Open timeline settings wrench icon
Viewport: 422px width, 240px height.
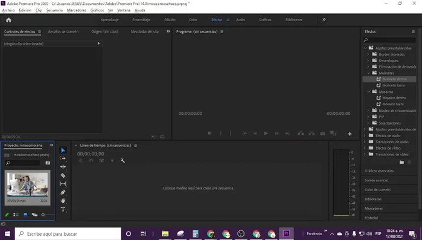pos(123,161)
